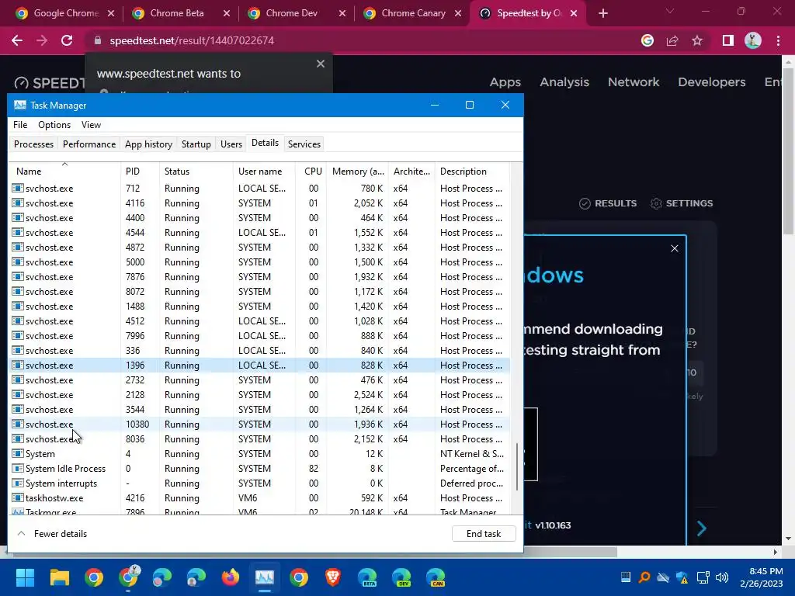Reload the Speedtest page
Image resolution: width=795 pixels, height=596 pixels.
(67, 40)
